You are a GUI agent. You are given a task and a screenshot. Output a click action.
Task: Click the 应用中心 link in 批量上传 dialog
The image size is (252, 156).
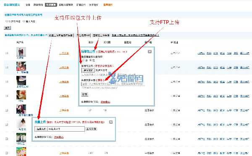(59, 137)
